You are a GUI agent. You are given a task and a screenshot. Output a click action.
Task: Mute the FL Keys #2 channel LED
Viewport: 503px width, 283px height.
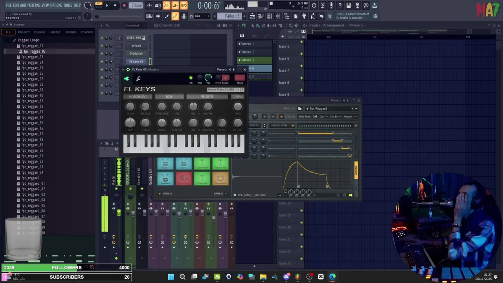[102, 62]
